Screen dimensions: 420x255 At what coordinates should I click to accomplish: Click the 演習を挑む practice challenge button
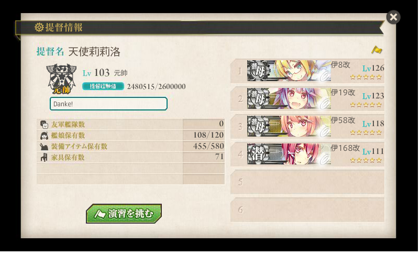point(124,214)
